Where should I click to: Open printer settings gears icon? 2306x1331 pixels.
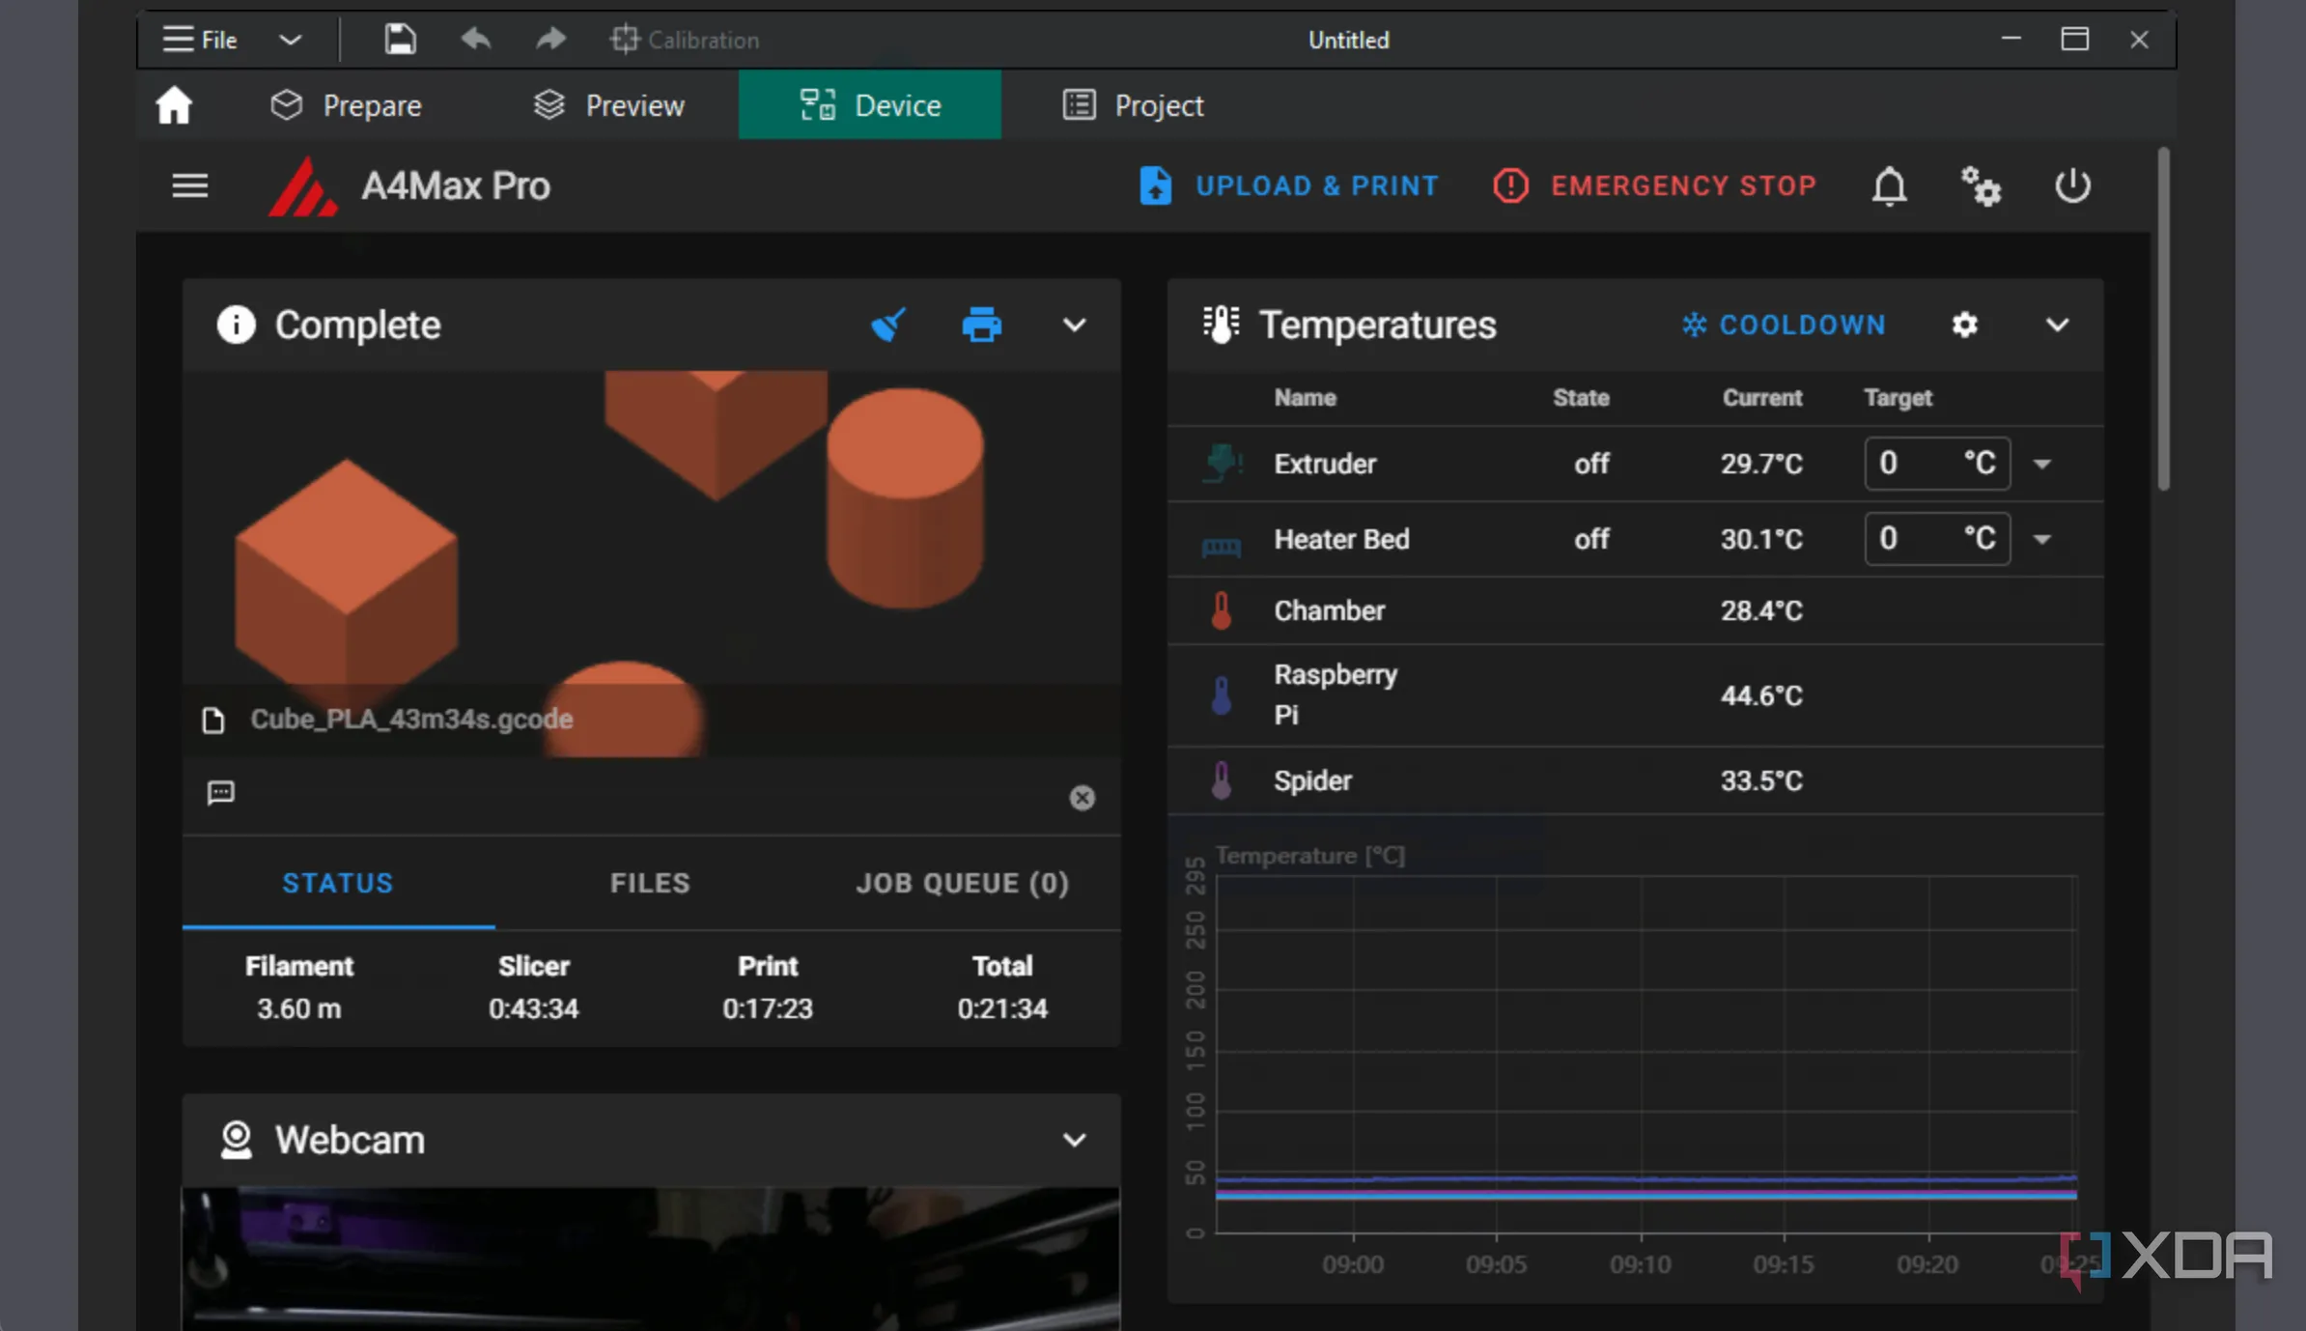tap(1980, 185)
